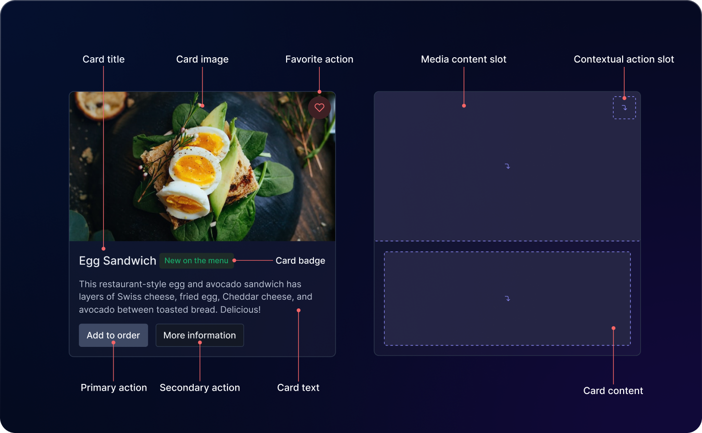Click the Favorite action annotation label

click(319, 59)
